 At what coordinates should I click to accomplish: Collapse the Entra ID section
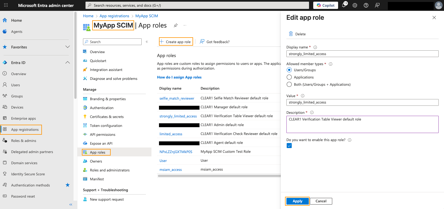(68, 63)
